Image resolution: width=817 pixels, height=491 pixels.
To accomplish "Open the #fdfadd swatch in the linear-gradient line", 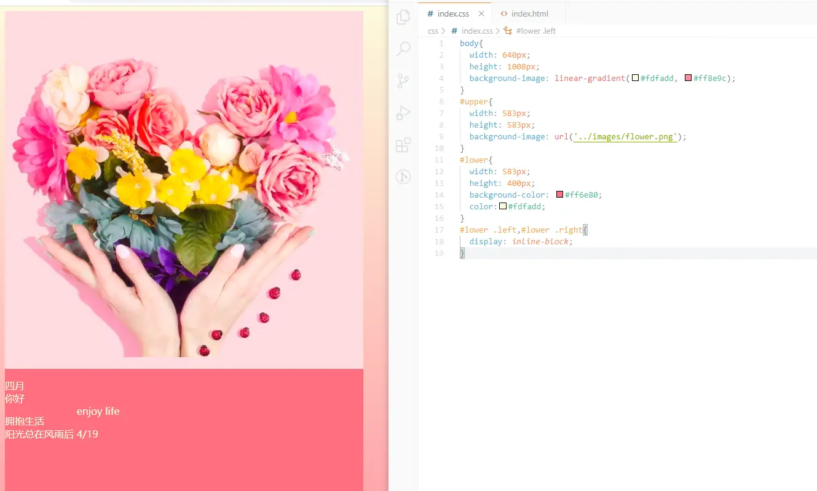I will (636, 78).
